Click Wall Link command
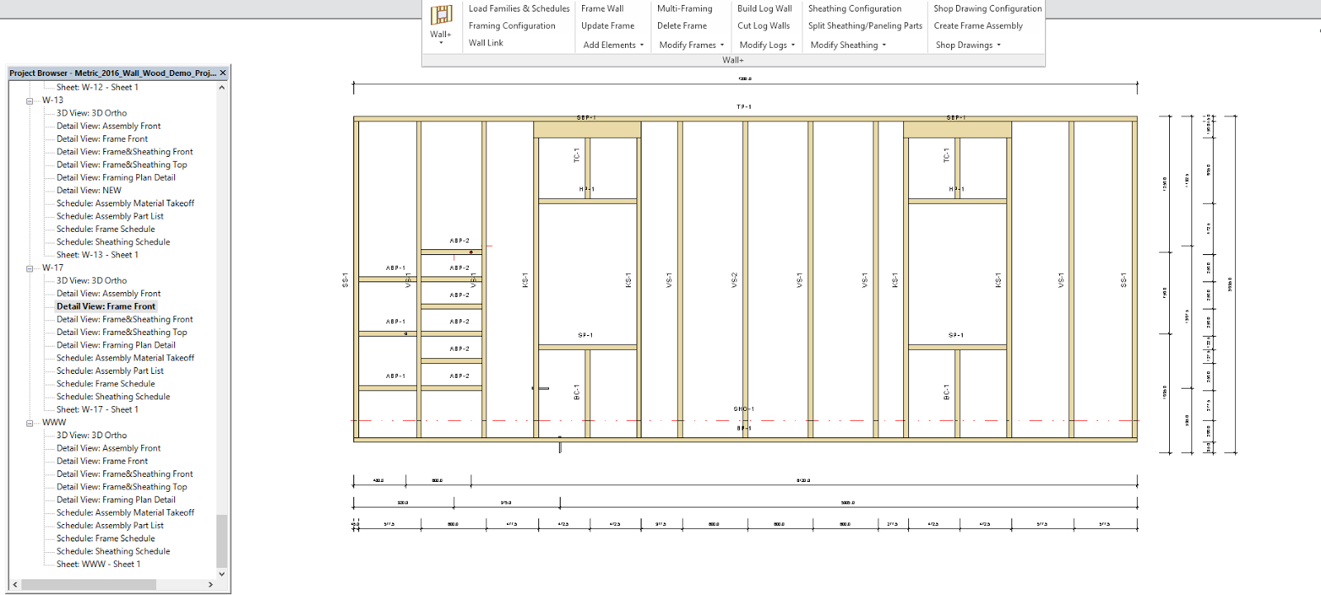The image size is (1321, 595). coord(485,43)
